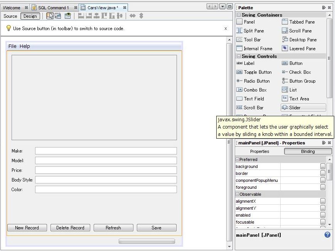335x251 pixels.
Task: Collapse the Swing Containers palette section
Action: tap(239, 15)
